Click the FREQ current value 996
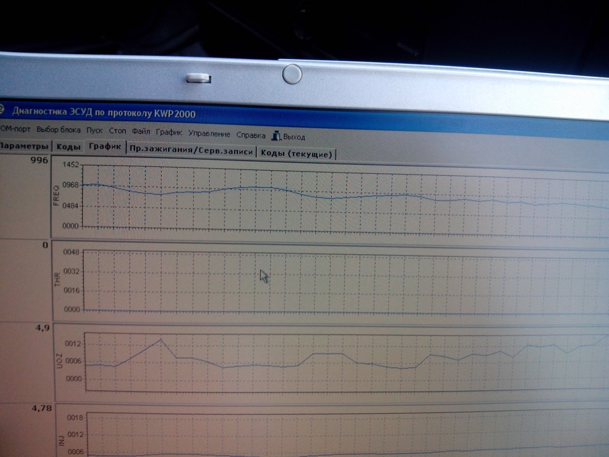609x457 pixels. click(x=39, y=160)
